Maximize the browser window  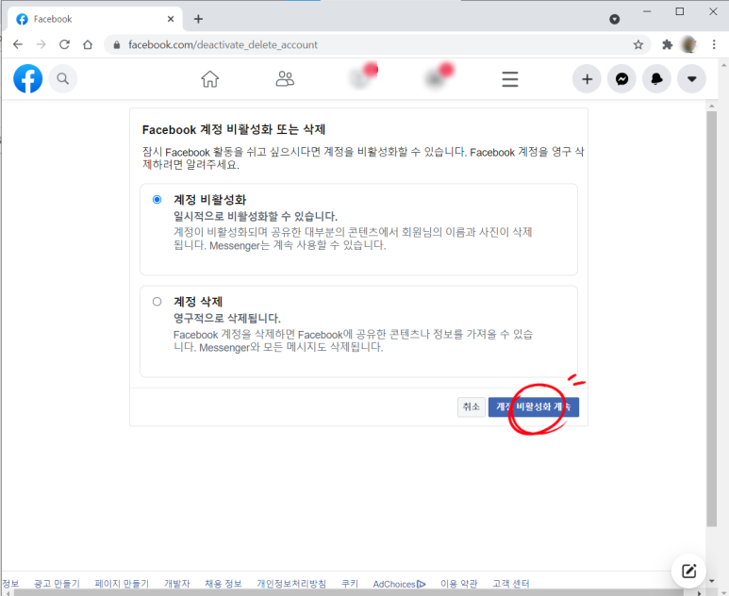(680, 11)
